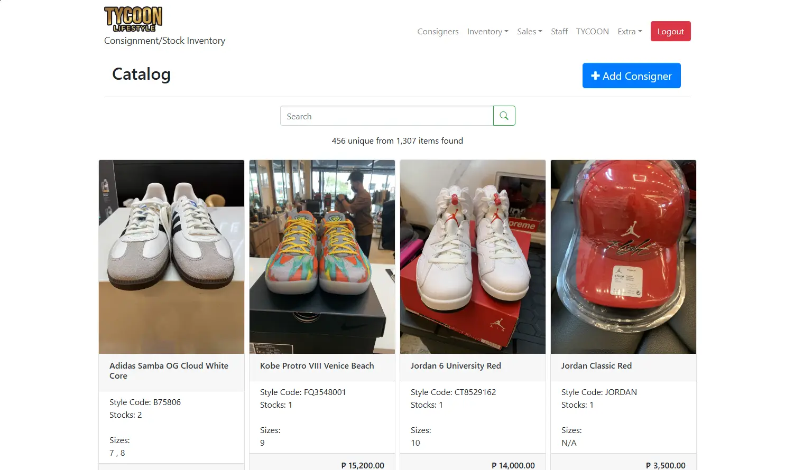
Task: Focus the catalog Search input field
Action: tap(386, 116)
